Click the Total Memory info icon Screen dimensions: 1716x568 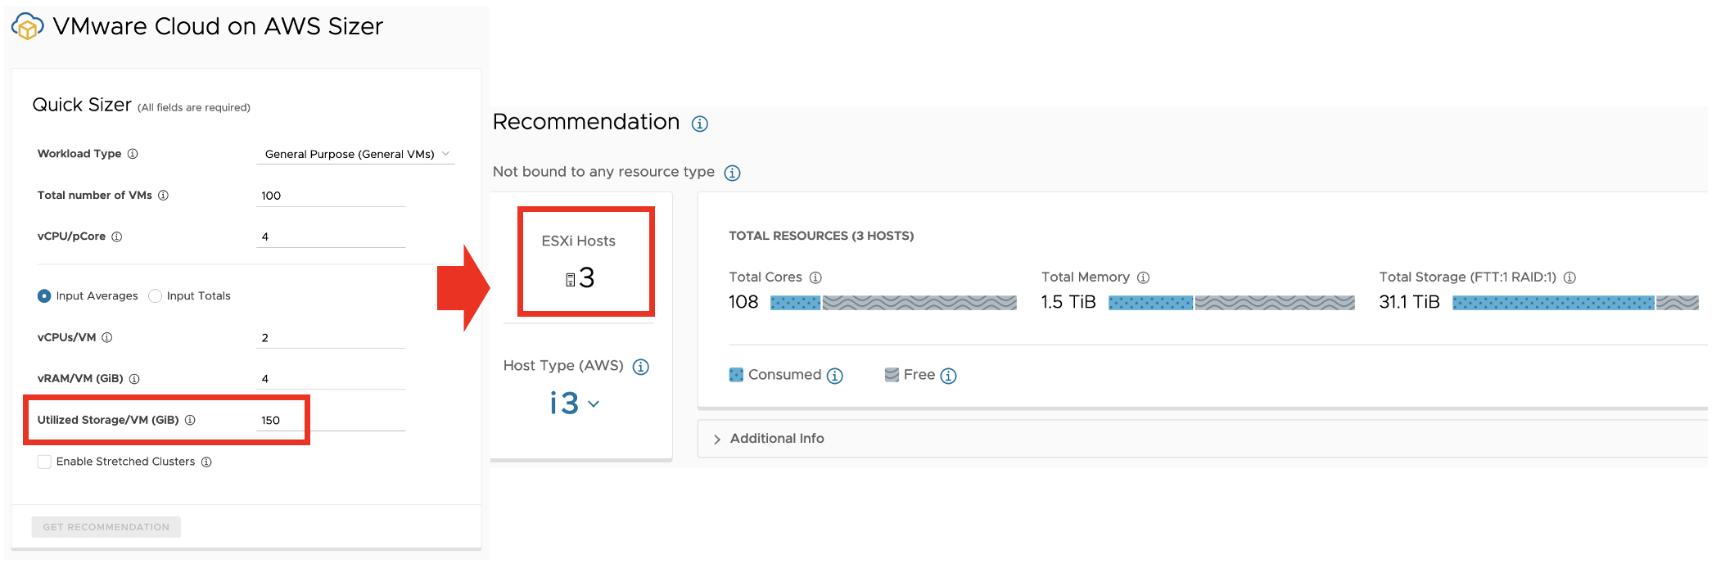tap(1144, 277)
